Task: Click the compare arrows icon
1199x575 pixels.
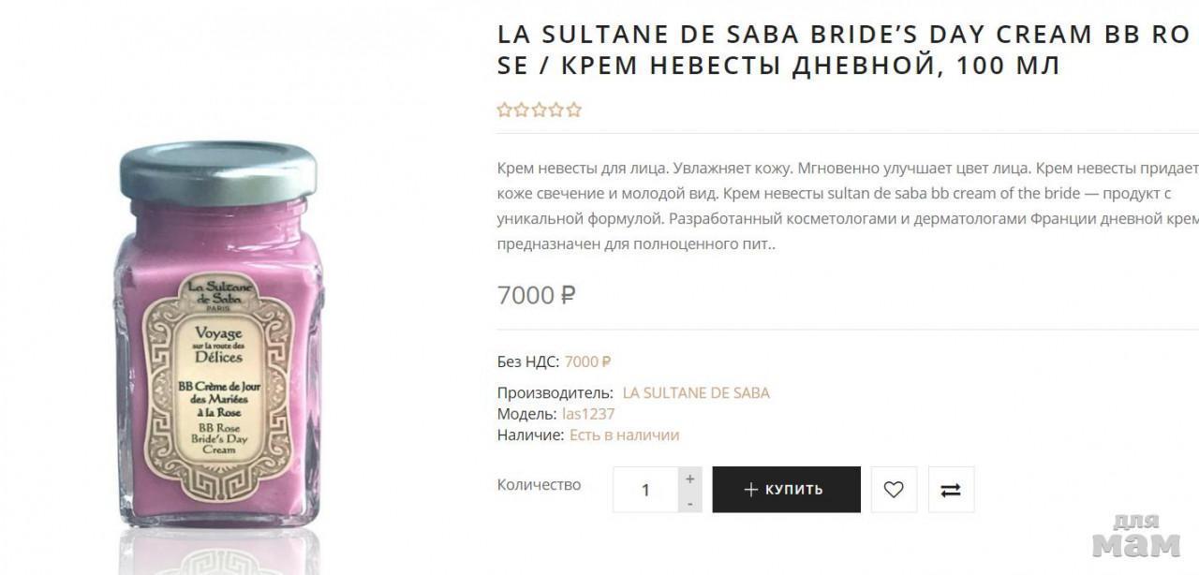Action: (x=951, y=490)
